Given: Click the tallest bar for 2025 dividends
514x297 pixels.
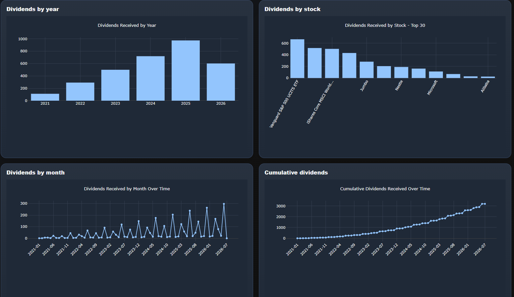Looking at the screenshot, I should [x=186, y=70].
